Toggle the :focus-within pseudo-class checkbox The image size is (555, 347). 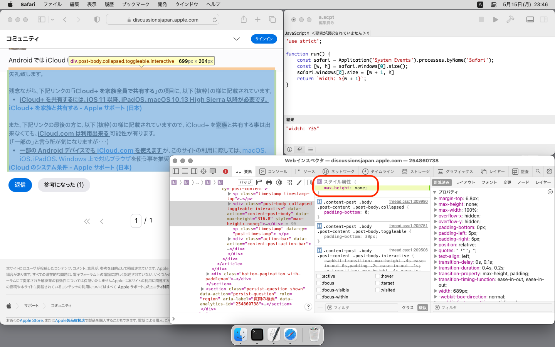click(319, 297)
